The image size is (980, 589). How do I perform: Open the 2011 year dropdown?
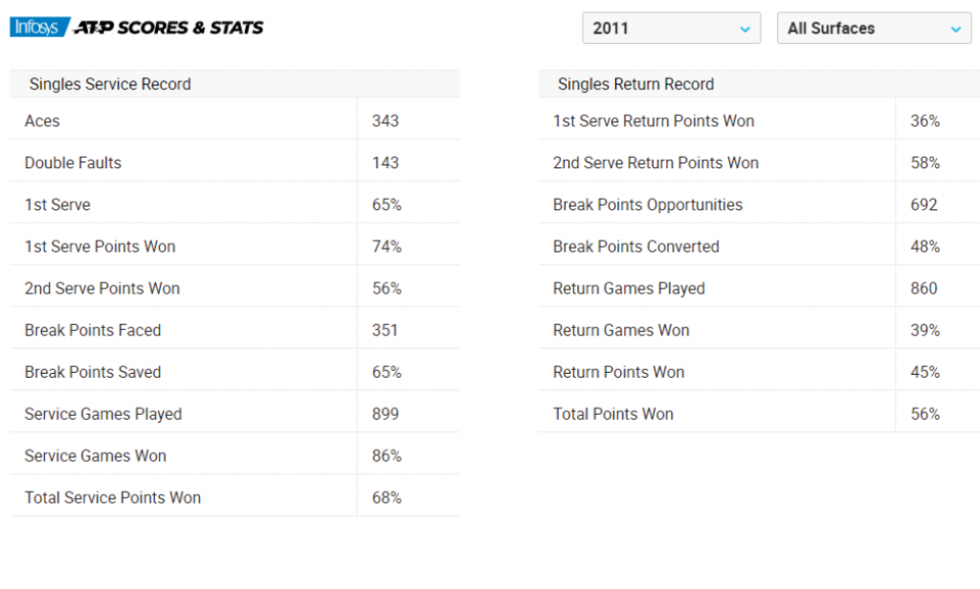pos(671,29)
